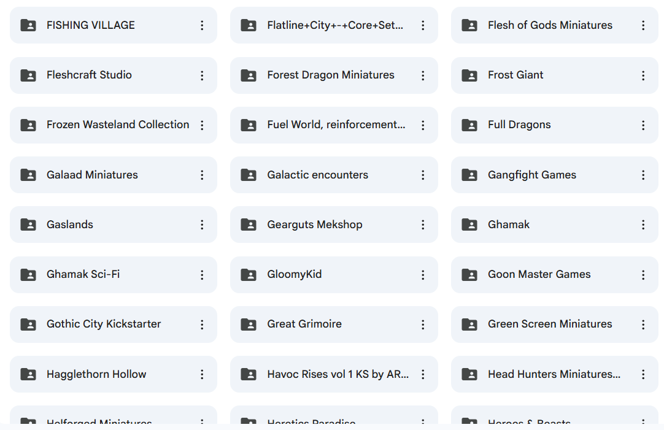Screen dimensions: 664x430
Task: Select the Galaad Miniatures folder name
Action: 92,175
